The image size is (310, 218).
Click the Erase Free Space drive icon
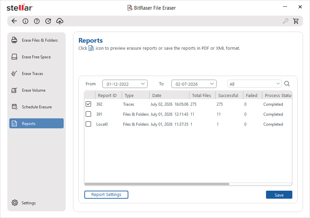tap(14, 57)
